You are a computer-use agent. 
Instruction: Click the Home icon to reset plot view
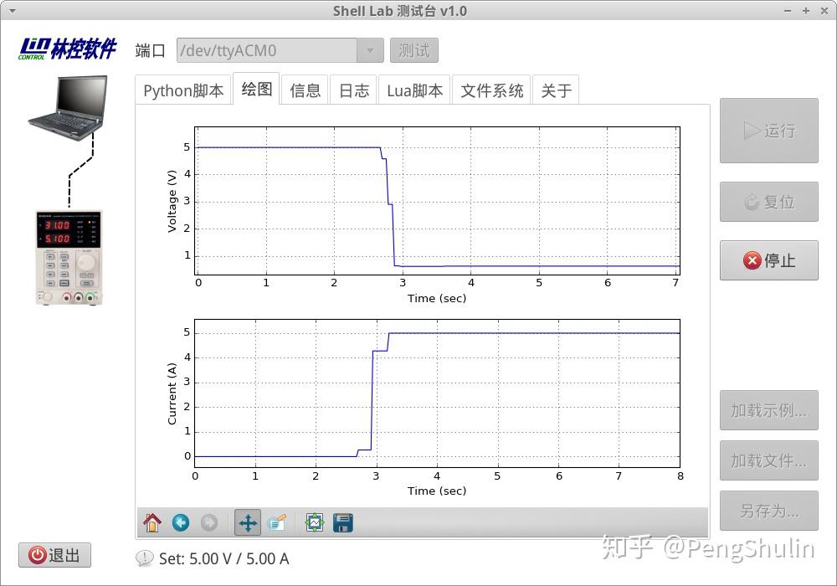(152, 522)
